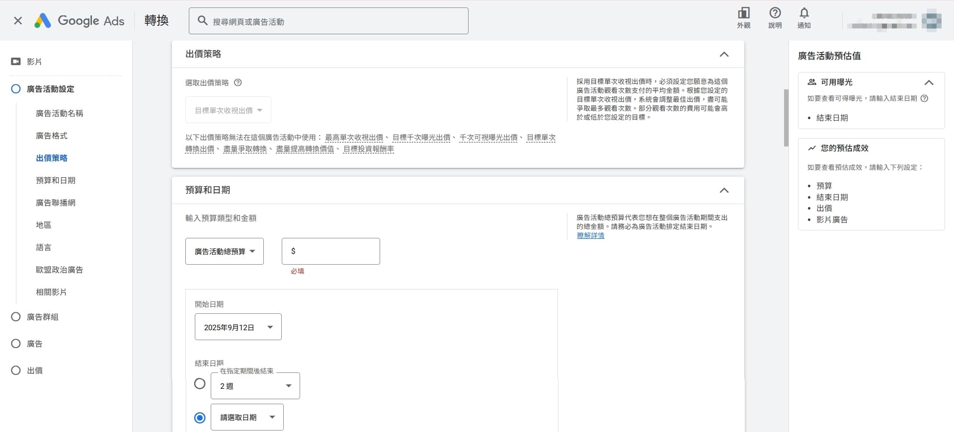Collapse the 預算和日期 section

pos(724,190)
